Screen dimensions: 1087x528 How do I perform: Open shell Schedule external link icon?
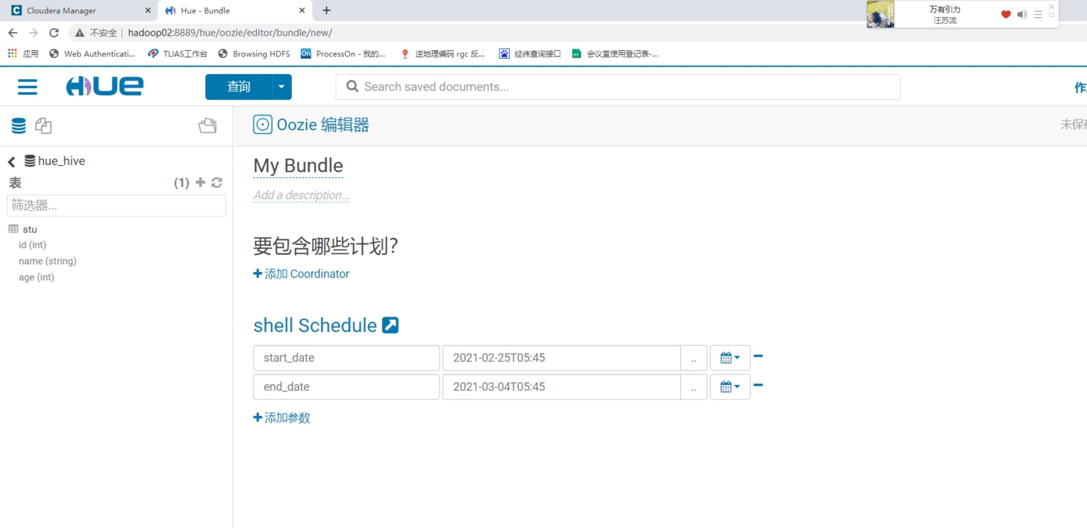(390, 326)
